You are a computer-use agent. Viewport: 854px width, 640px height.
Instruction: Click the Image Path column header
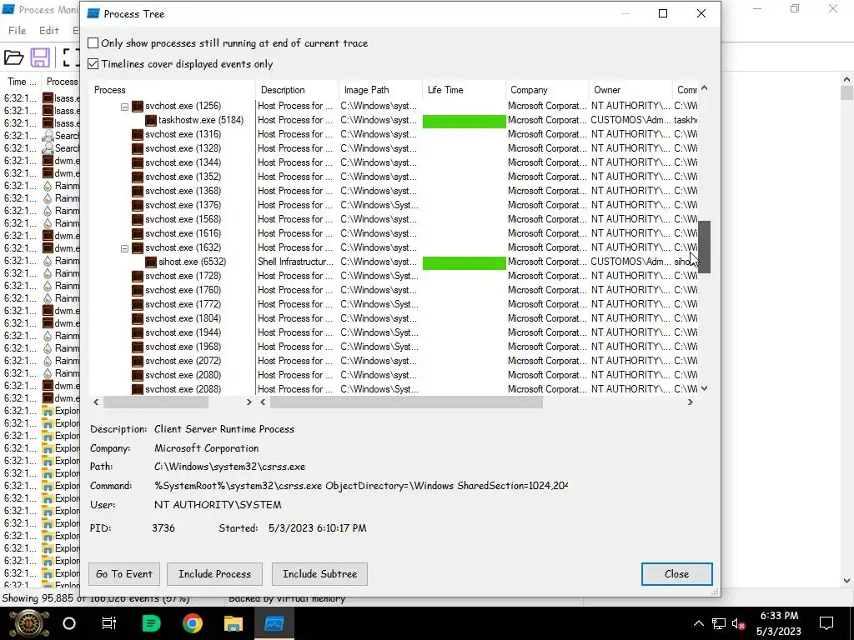380,90
